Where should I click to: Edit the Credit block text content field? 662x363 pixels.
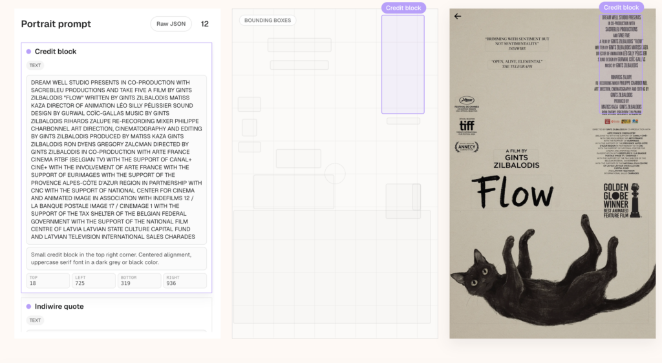coord(116,160)
